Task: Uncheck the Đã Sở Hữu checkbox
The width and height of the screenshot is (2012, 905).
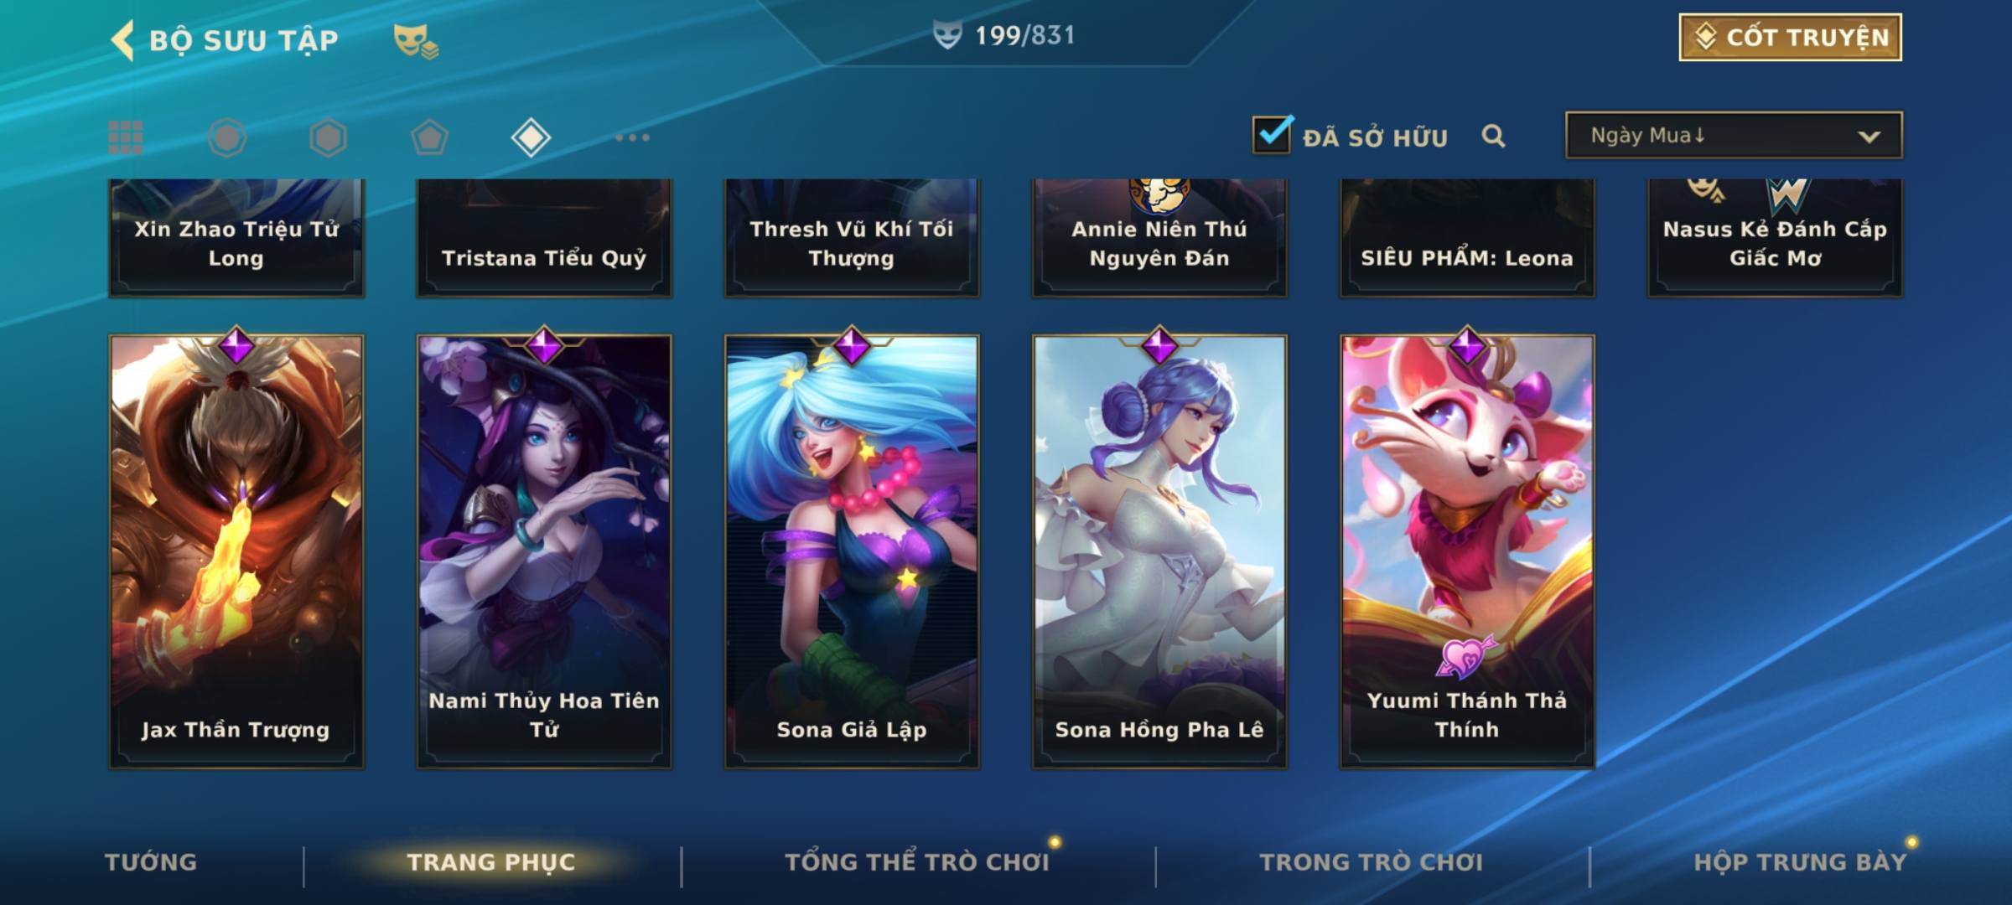Action: coord(1272,134)
